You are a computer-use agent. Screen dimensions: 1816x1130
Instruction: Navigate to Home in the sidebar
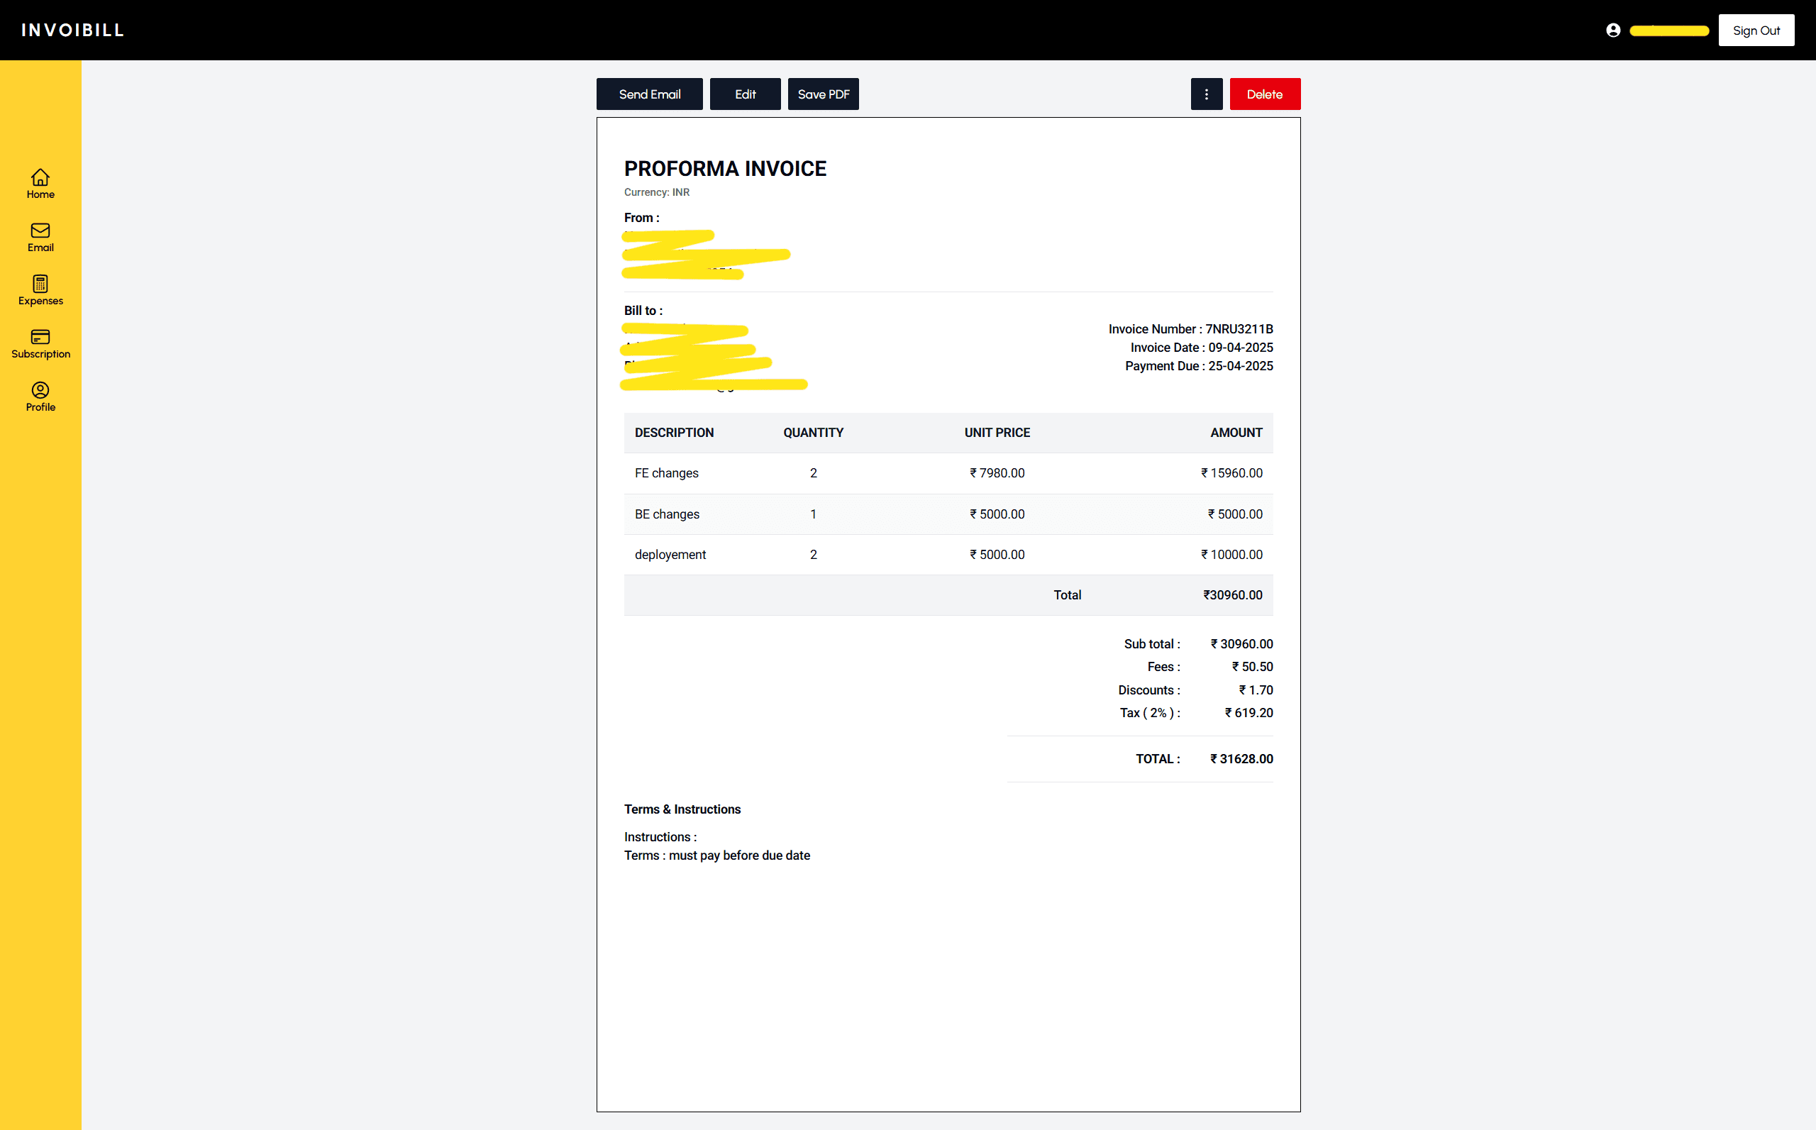(40, 183)
